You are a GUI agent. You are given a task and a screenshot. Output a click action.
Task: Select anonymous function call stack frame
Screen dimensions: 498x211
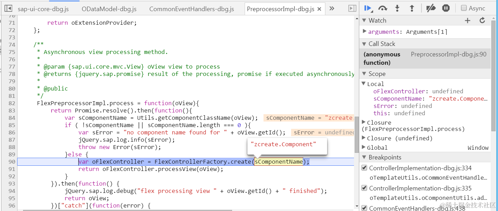pyautogui.click(x=425, y=58)
